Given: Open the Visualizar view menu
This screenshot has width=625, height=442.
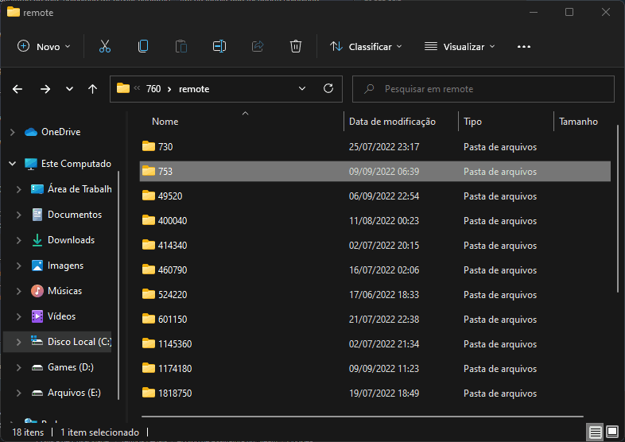Looking at the screenshot, I should click(x=460, y=47).
